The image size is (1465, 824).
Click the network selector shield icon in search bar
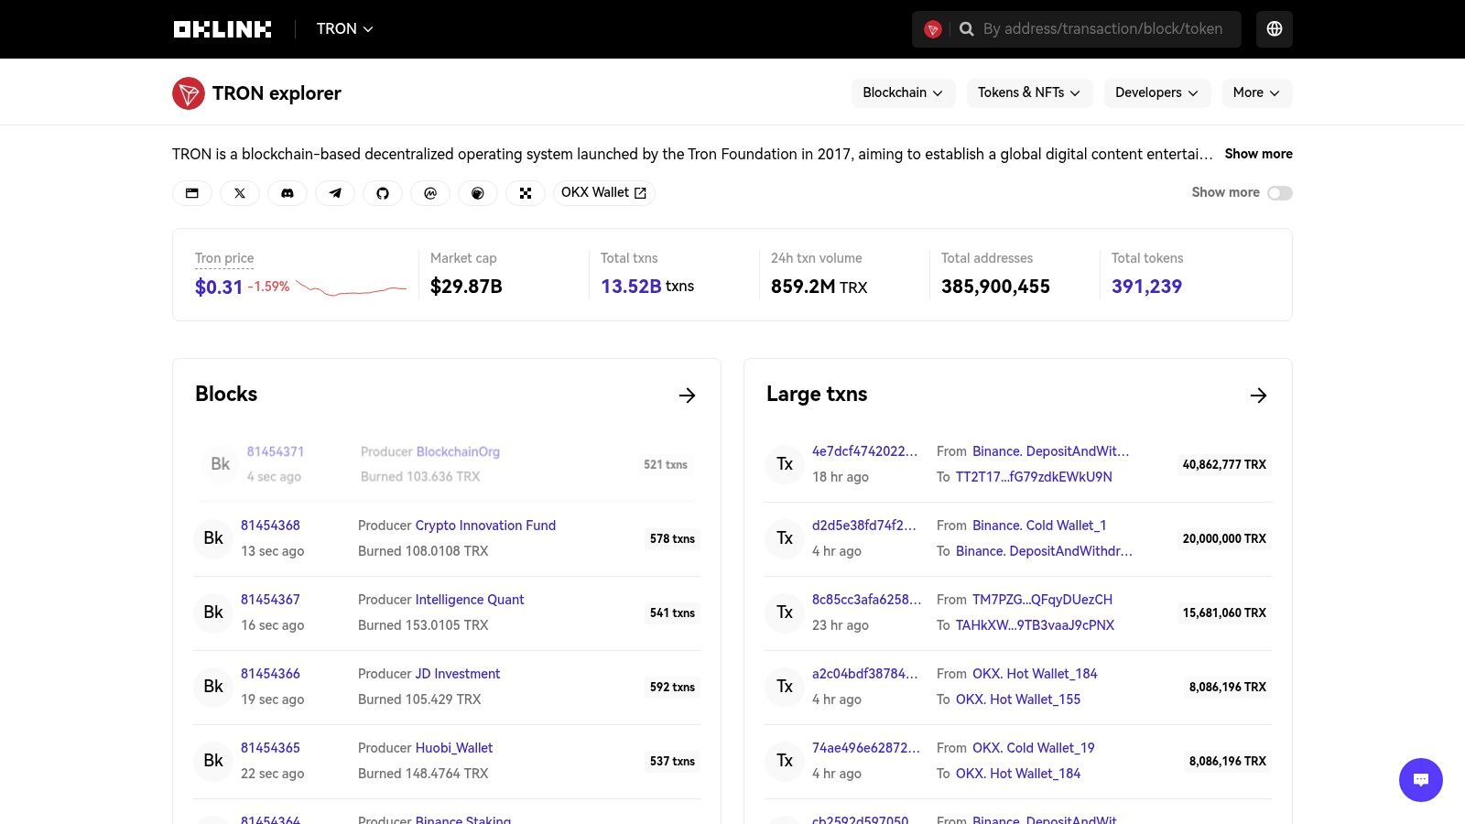coord(933,28)
